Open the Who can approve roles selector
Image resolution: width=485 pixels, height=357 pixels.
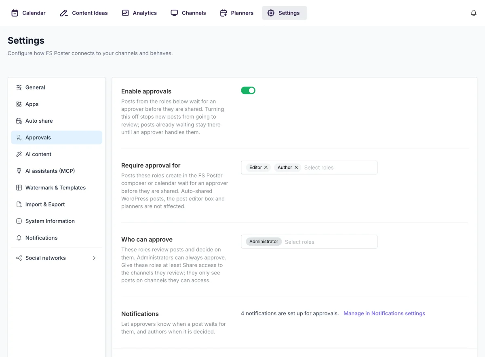(309, 242)
